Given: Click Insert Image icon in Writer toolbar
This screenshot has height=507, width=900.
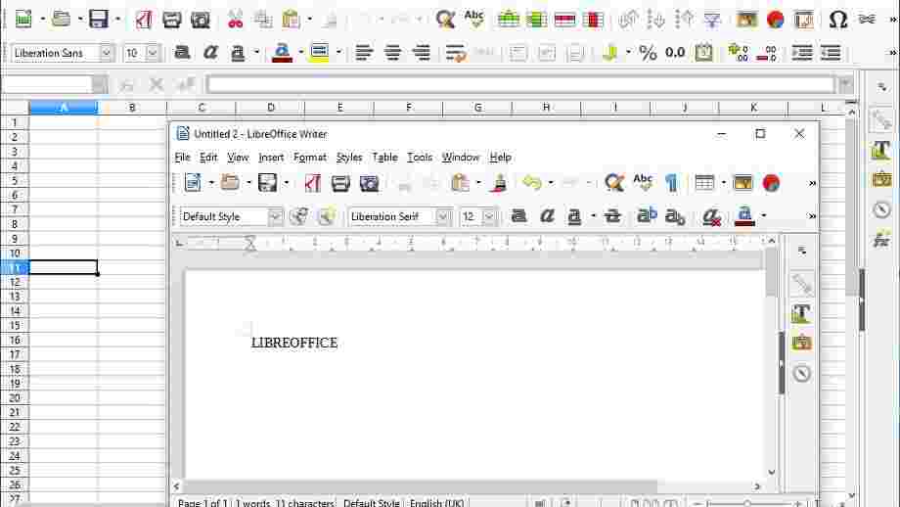Looking at the screenshot, I should click(x=742, y=183).
